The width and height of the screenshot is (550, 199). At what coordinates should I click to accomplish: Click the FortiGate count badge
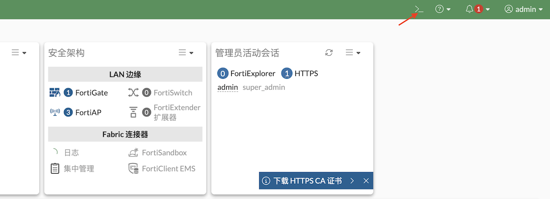pos(68,93)
